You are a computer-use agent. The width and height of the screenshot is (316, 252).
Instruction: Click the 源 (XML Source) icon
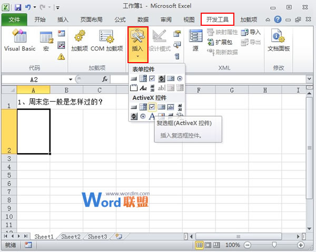coord(196,42)
